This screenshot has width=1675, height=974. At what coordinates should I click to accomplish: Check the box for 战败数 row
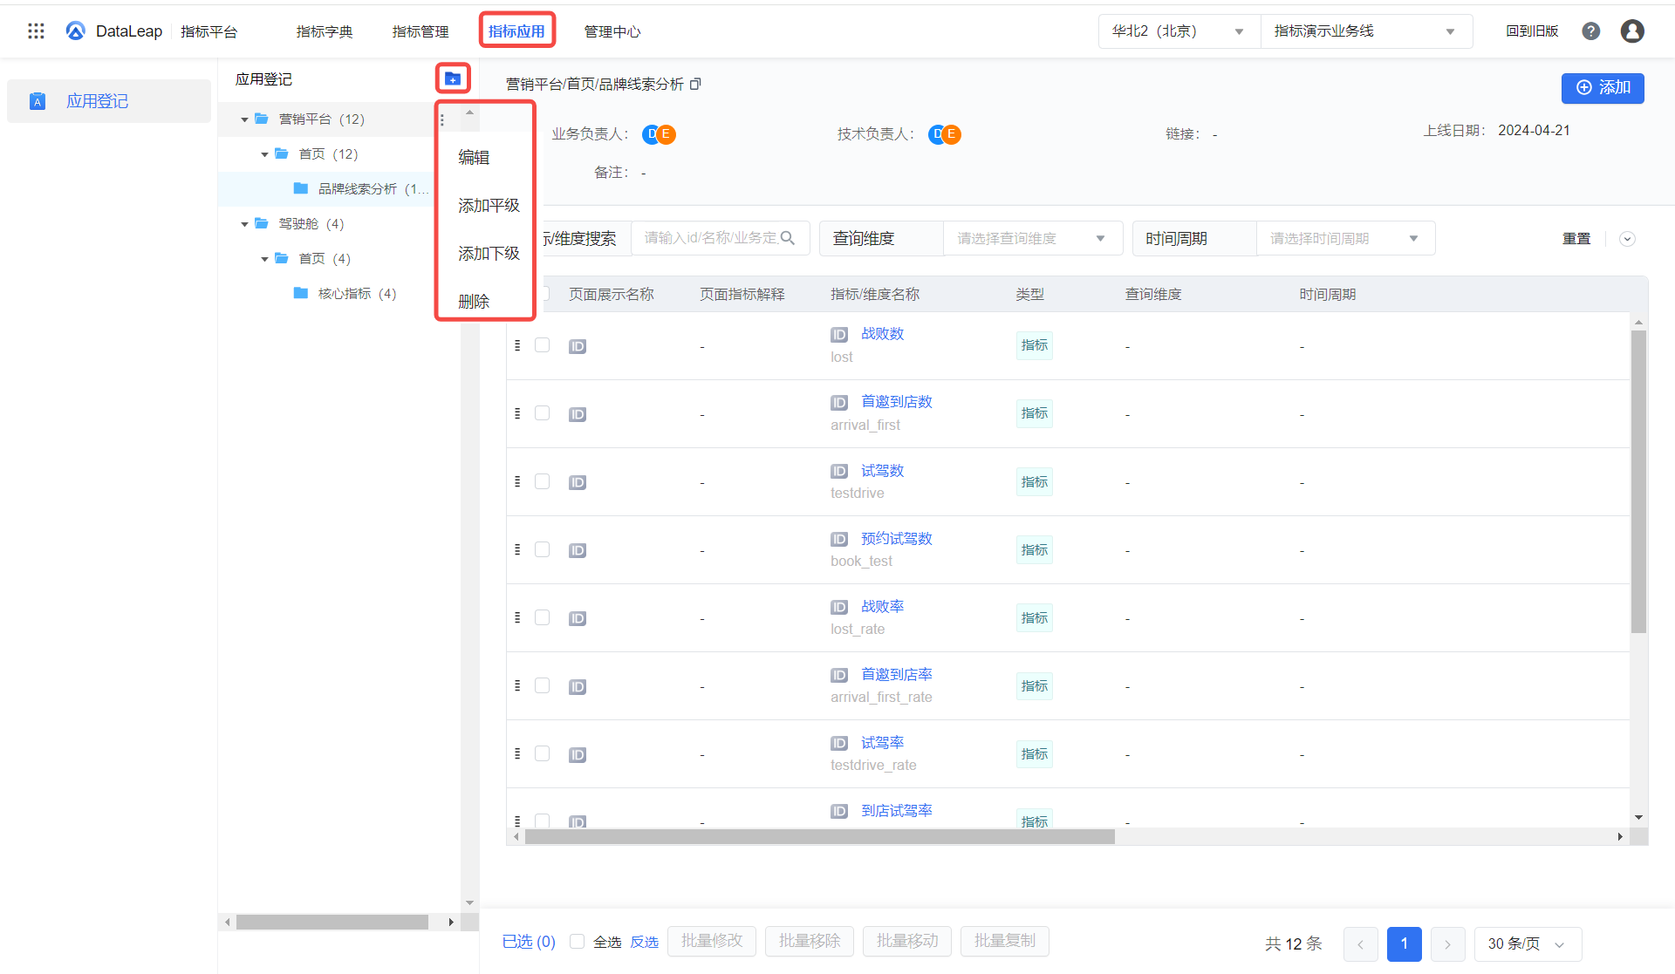point(542,345)
